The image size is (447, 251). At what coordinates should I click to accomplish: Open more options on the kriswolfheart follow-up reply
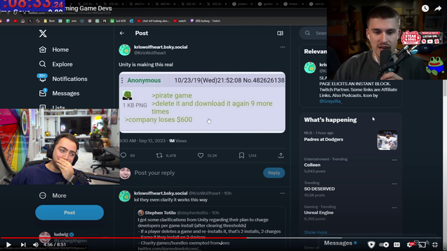[282, 193]
